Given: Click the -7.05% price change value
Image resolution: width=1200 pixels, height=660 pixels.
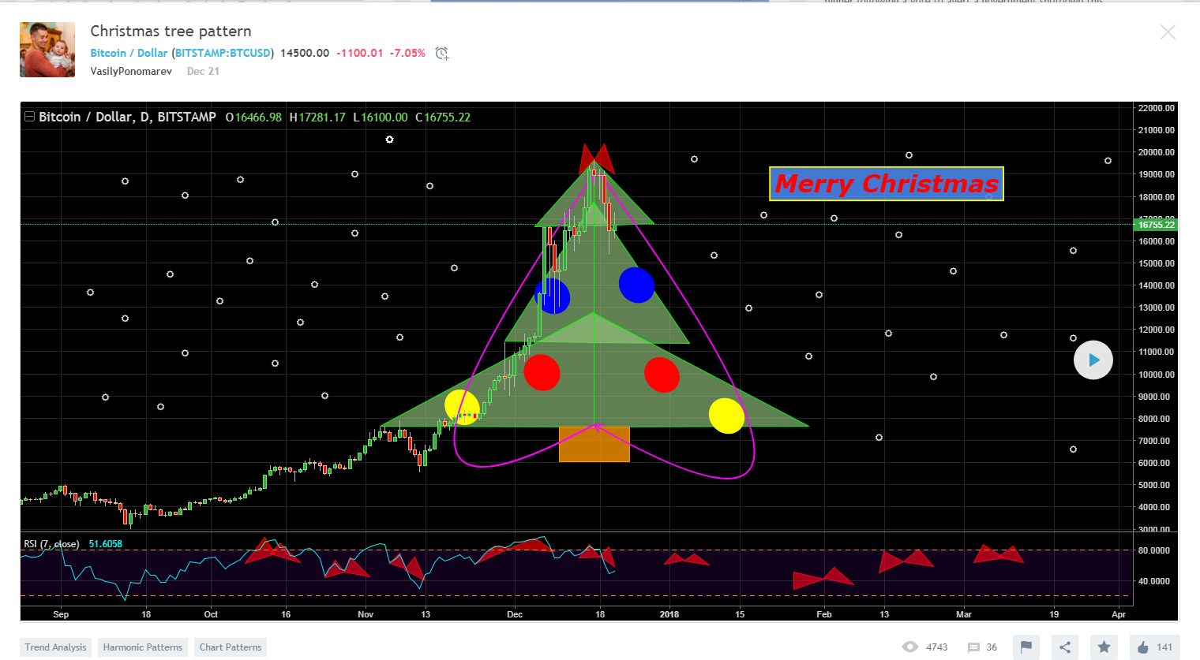Looking at the screenshot, I should click(407, 53).
